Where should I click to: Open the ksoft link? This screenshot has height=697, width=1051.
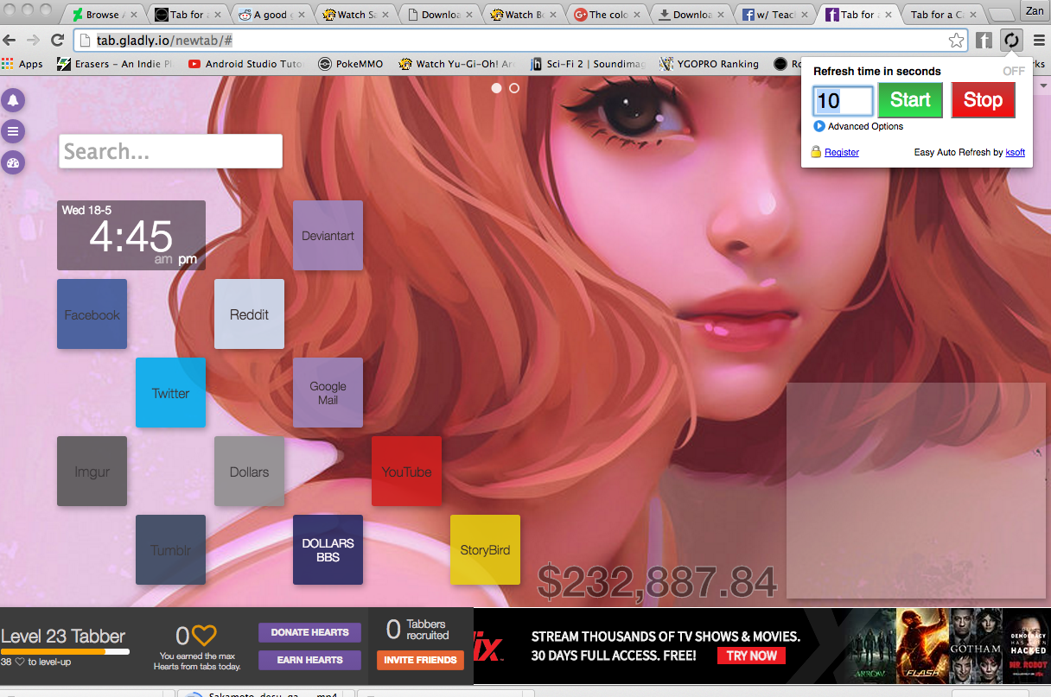pyautogui.click(x=1016, y=152)
